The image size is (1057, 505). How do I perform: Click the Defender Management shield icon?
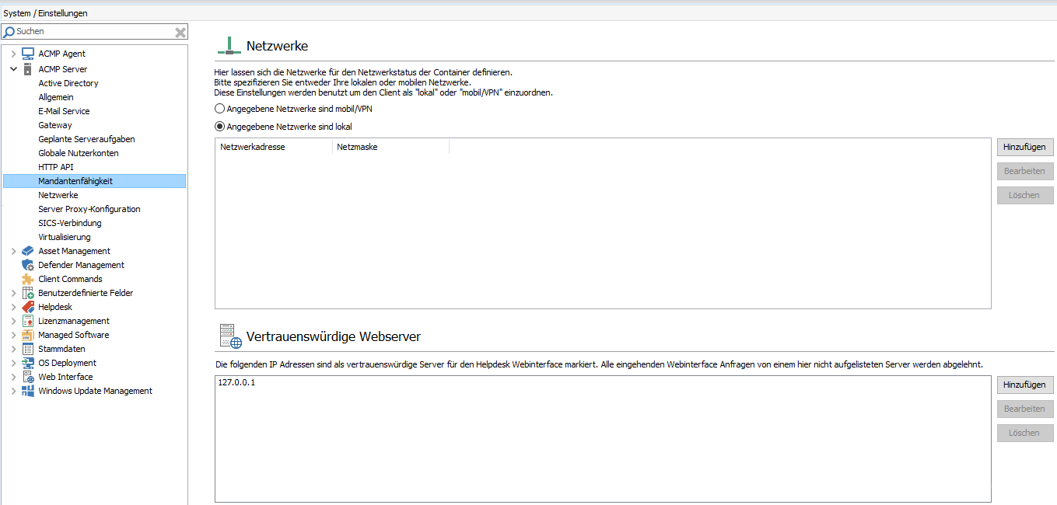pos(26,265)
